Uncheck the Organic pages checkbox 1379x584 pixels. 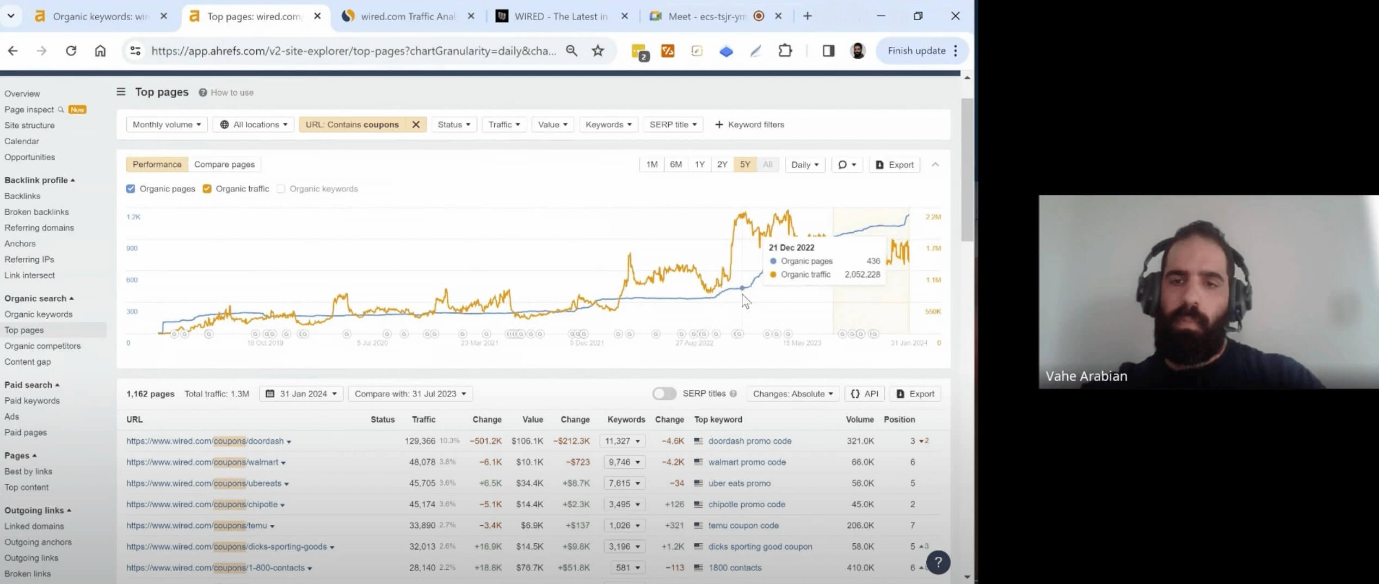(131, 189)
